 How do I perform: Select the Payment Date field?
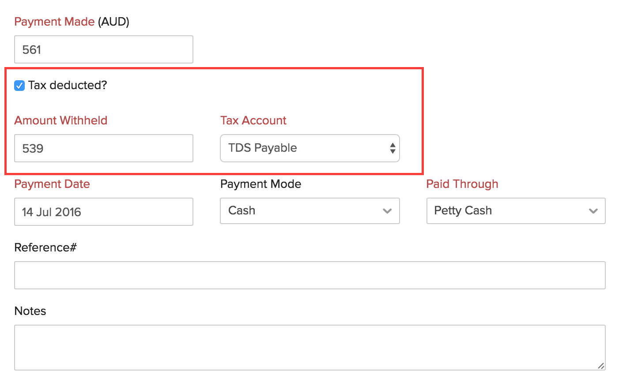(x=103, y=212)
